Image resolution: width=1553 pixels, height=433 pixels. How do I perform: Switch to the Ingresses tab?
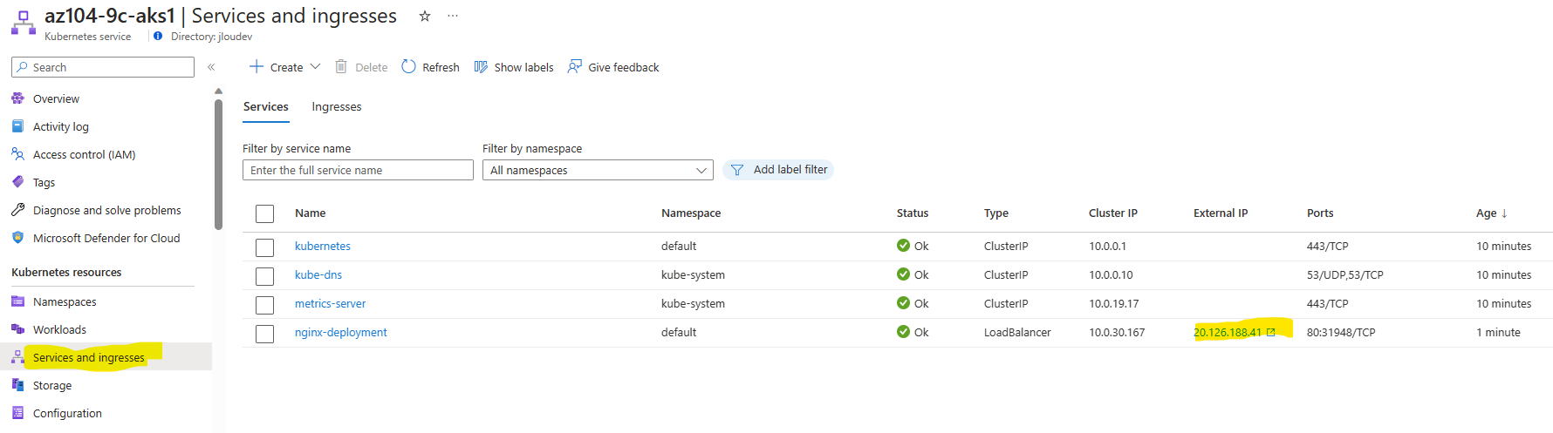[x=337, y=106]
